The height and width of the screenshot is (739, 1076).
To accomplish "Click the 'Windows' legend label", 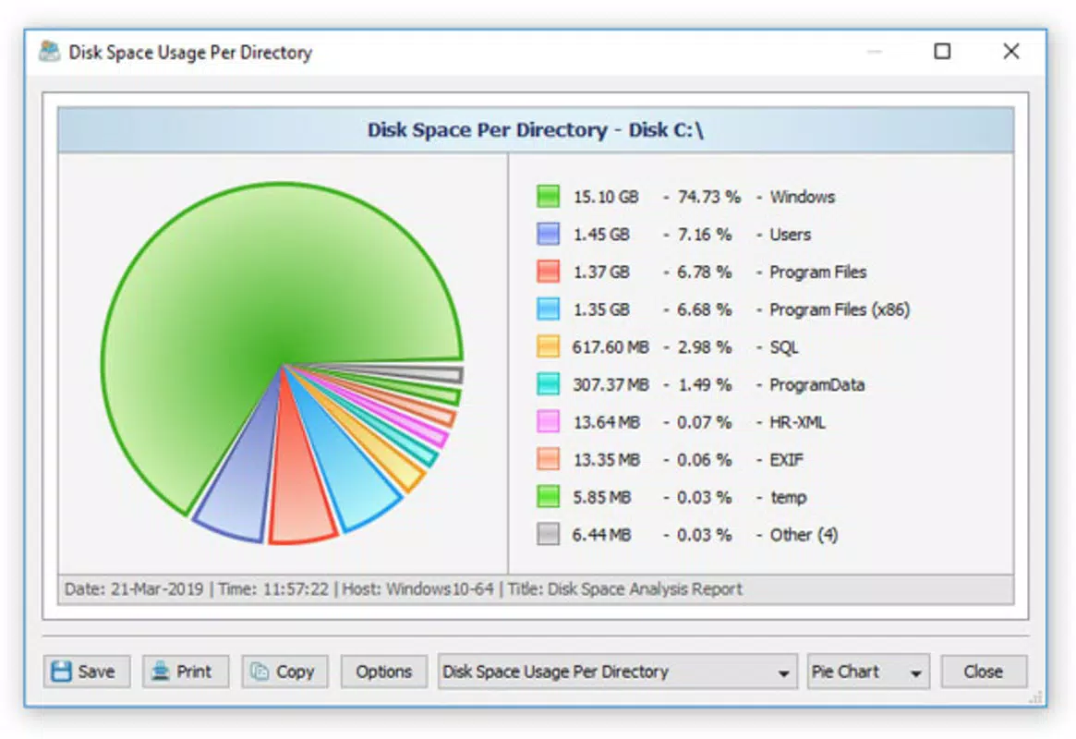I will point(803,197).
